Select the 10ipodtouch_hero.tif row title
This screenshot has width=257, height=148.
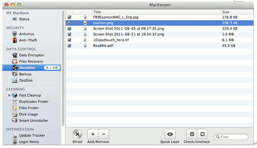point(111,40)
